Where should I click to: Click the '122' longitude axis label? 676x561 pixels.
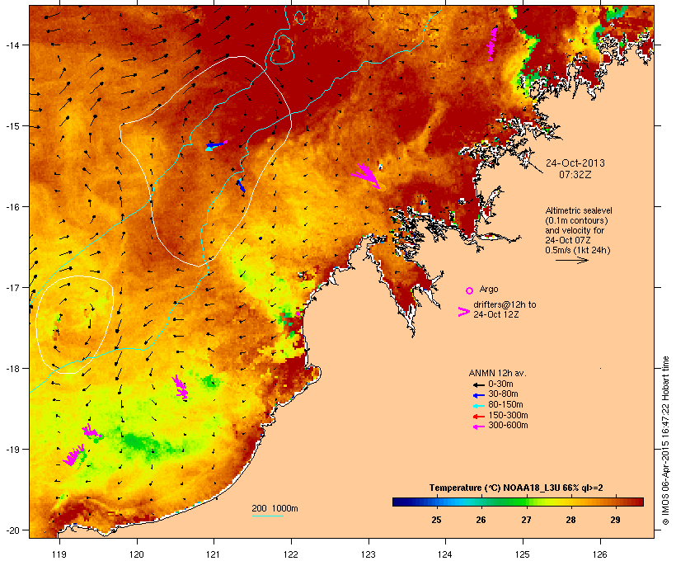(291, 554)
